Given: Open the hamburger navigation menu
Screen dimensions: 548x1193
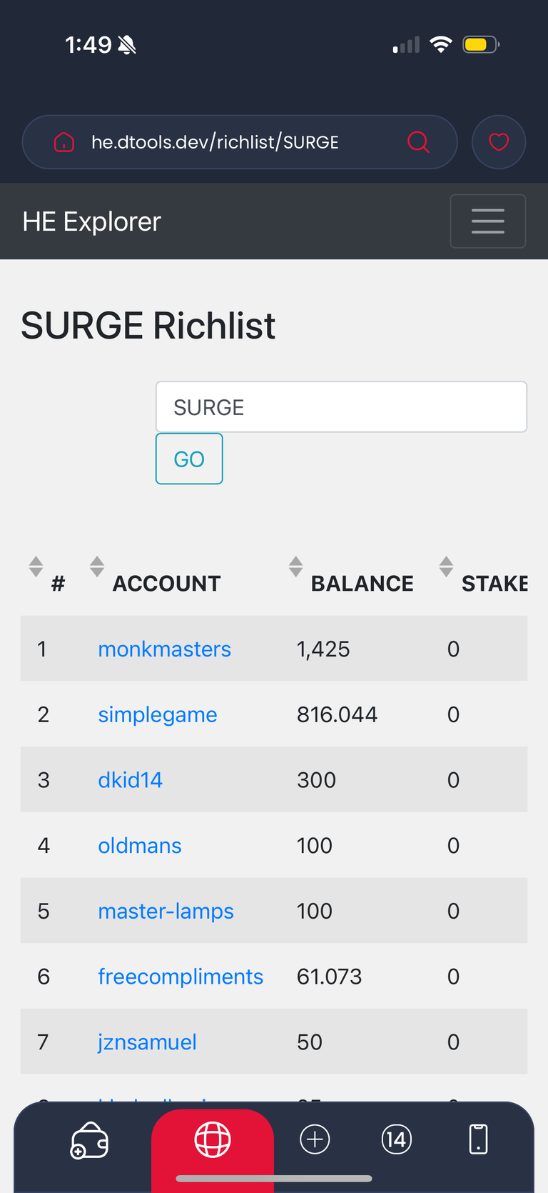Looking at the screenshot, I should point(488,221).
